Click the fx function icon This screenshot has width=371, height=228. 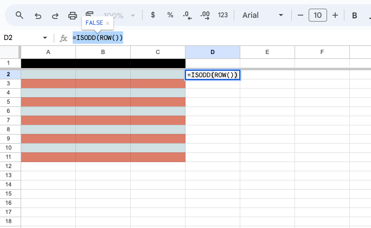coord(63,38)
